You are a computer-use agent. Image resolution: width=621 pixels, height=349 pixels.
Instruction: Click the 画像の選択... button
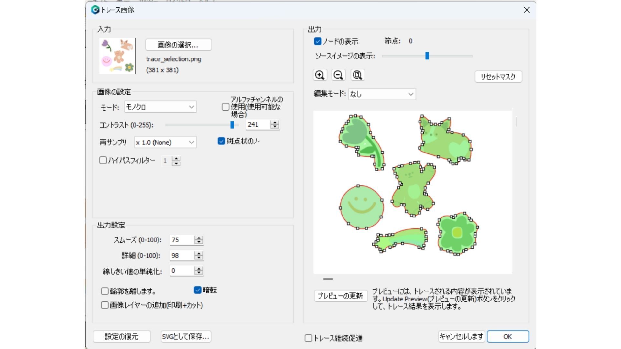click(x=178, y=45)
